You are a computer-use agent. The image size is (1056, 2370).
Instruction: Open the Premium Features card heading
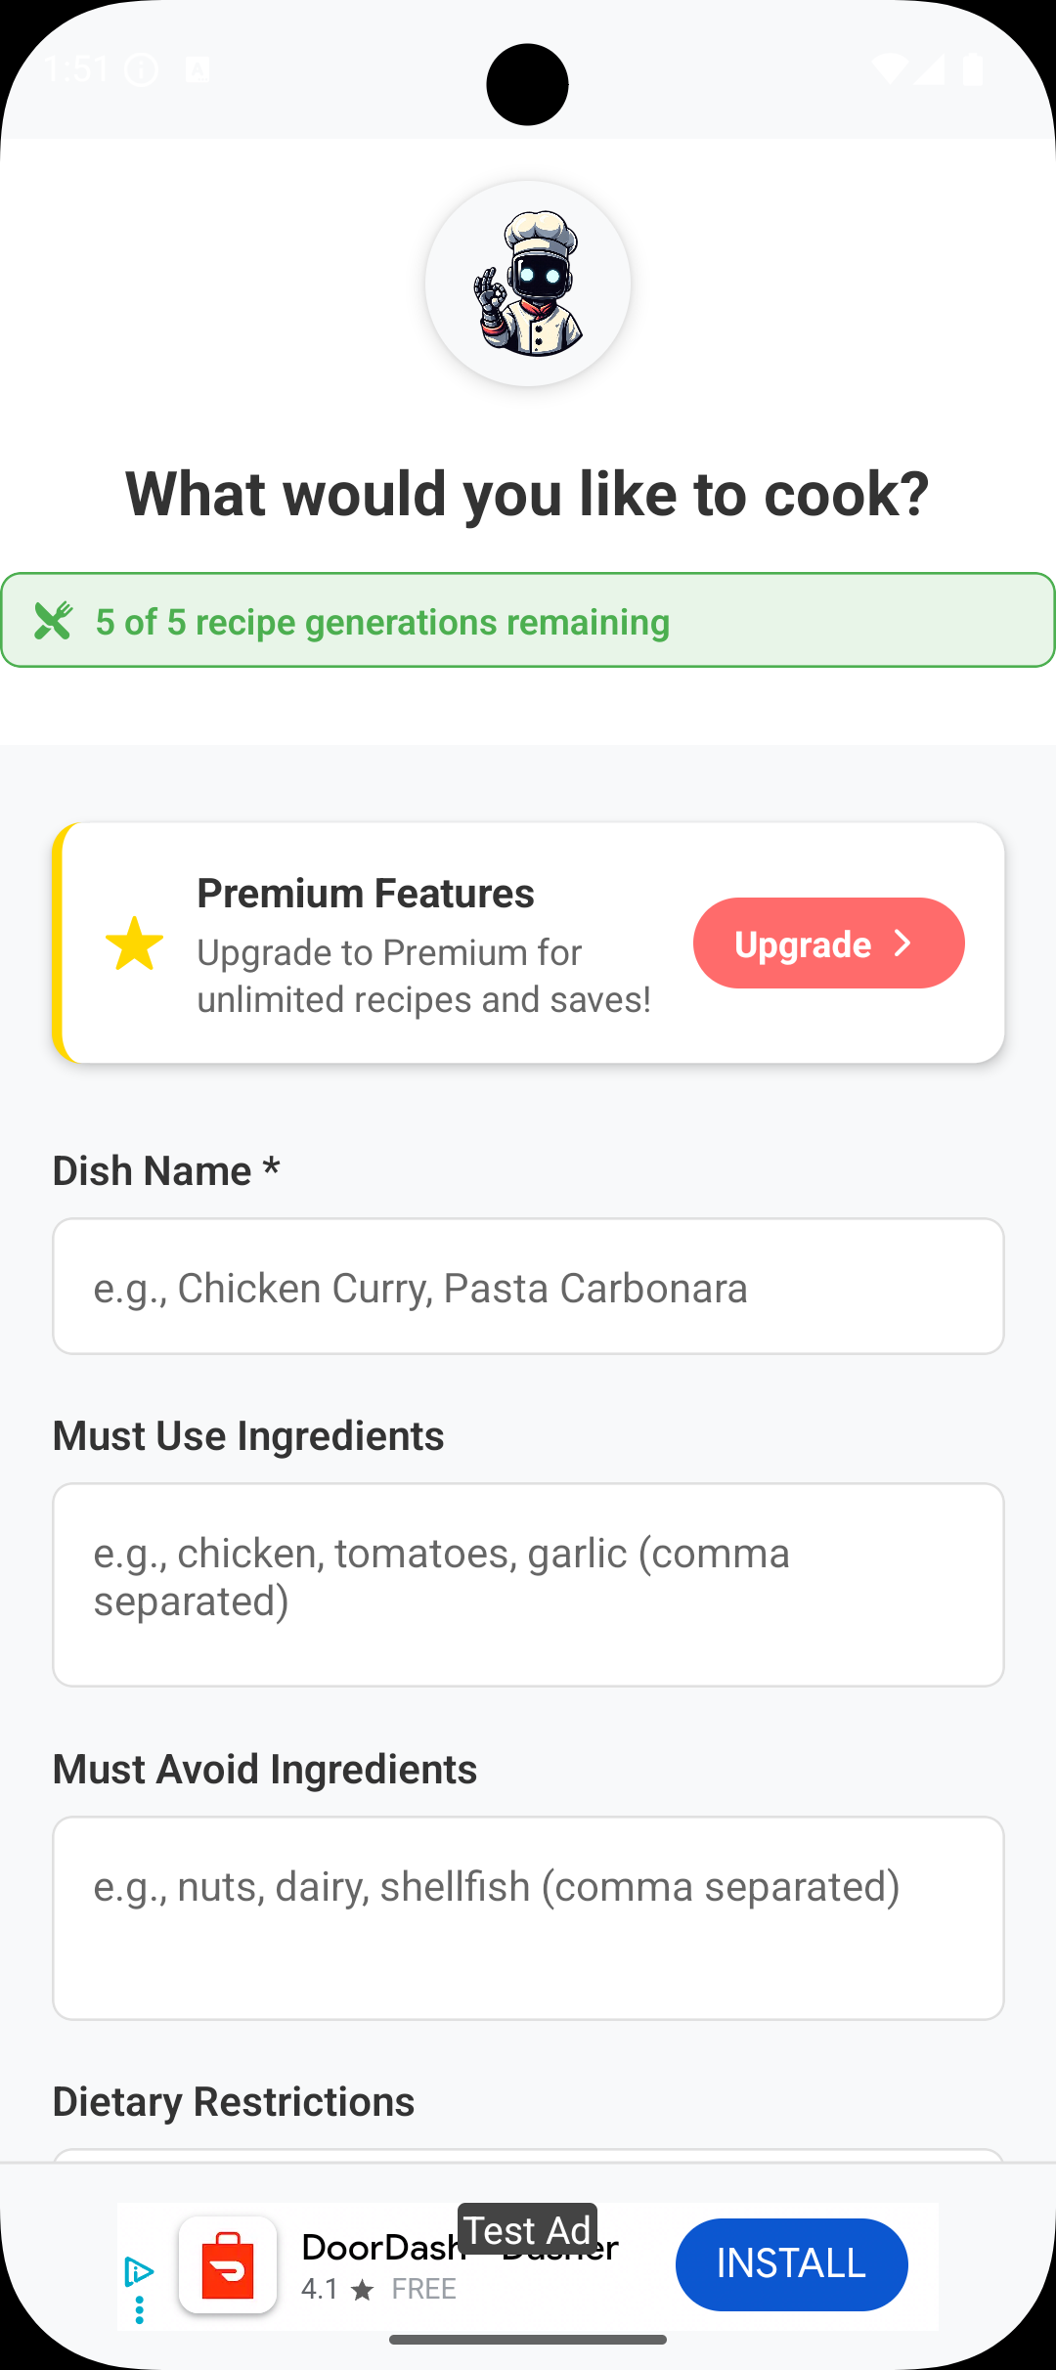(x=366, y=894)
